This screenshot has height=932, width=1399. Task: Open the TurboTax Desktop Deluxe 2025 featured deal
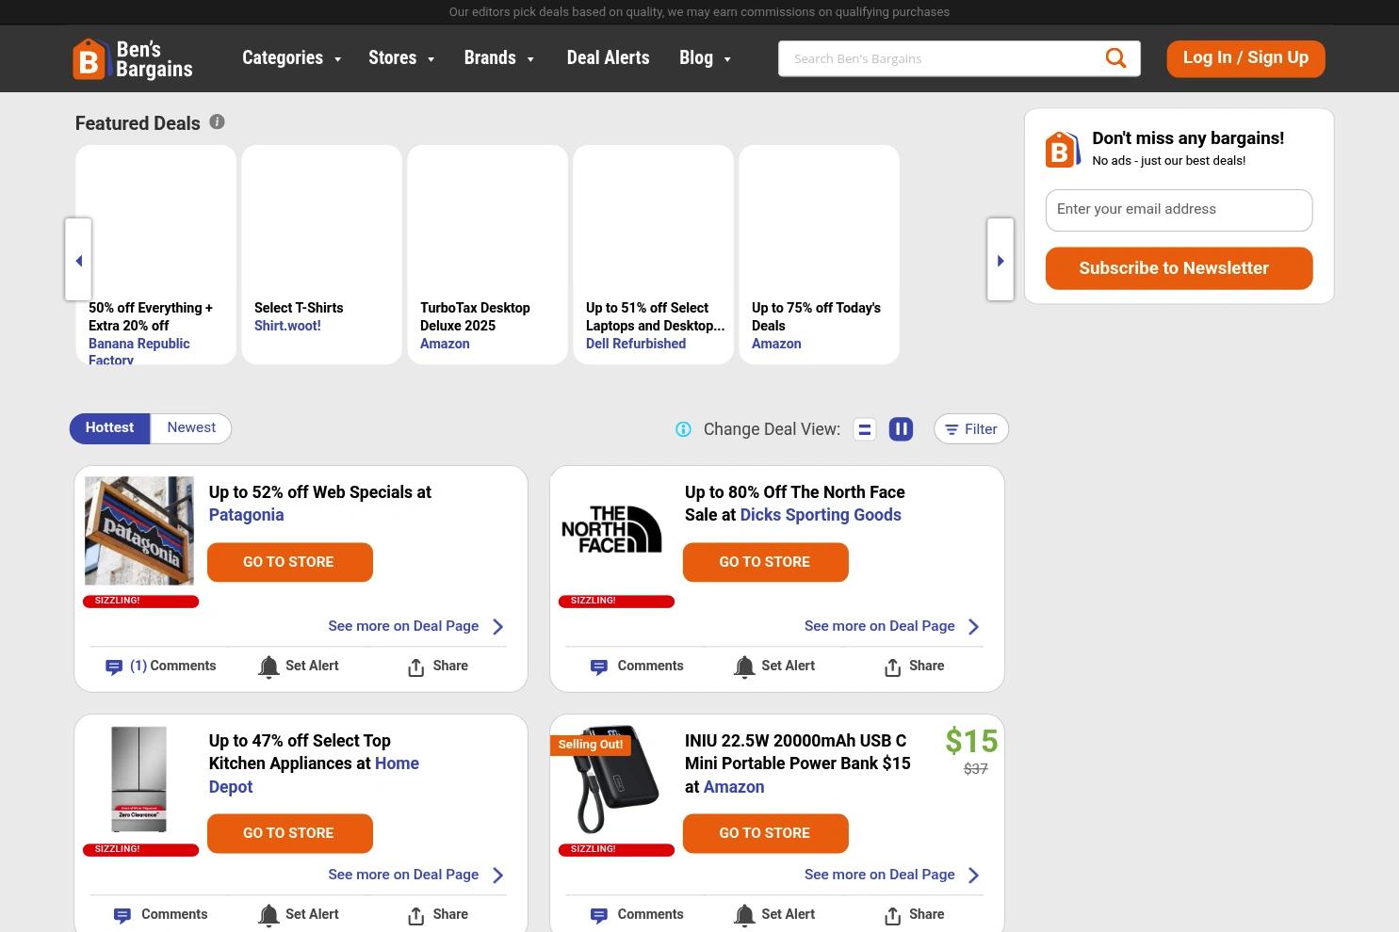(487, 254)
